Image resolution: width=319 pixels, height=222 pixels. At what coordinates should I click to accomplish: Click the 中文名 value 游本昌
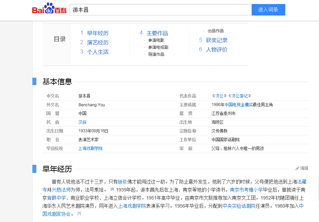pos(84,96)
